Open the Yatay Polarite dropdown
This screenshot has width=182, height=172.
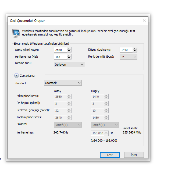click(68, 125)
